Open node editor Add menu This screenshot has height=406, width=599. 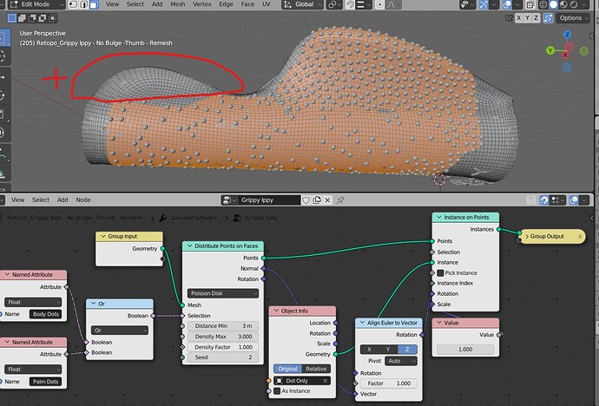63,200
